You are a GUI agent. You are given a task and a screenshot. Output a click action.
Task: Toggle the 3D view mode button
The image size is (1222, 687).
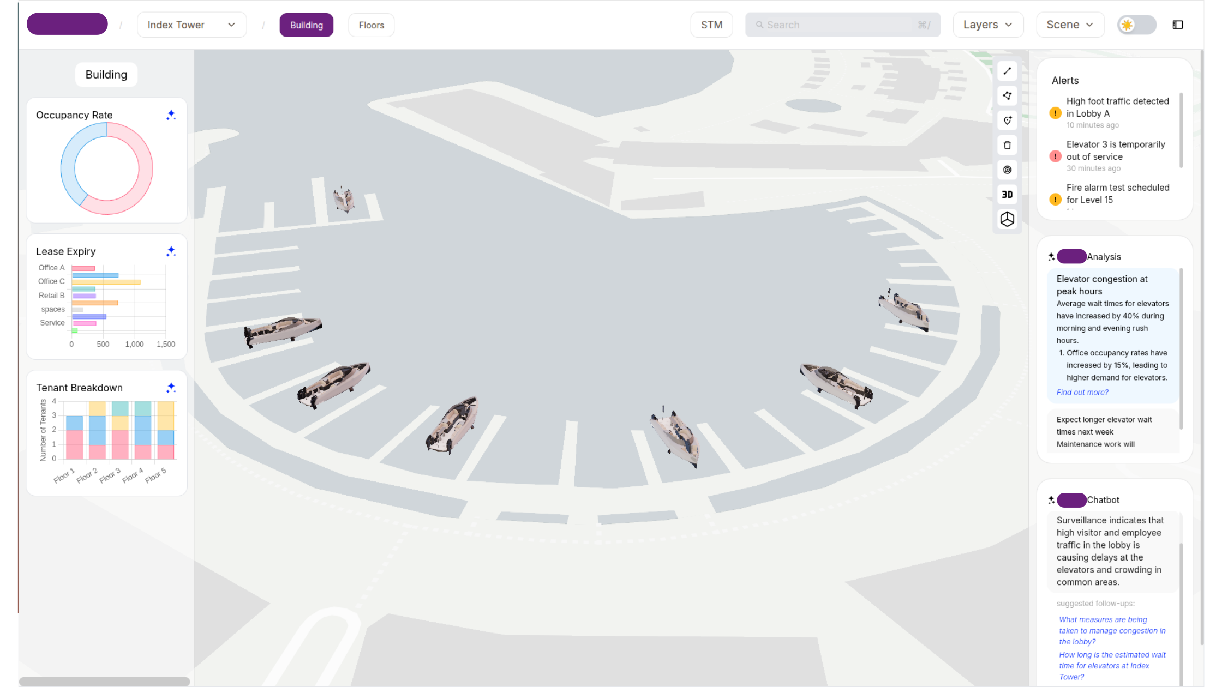[1007, 195]
